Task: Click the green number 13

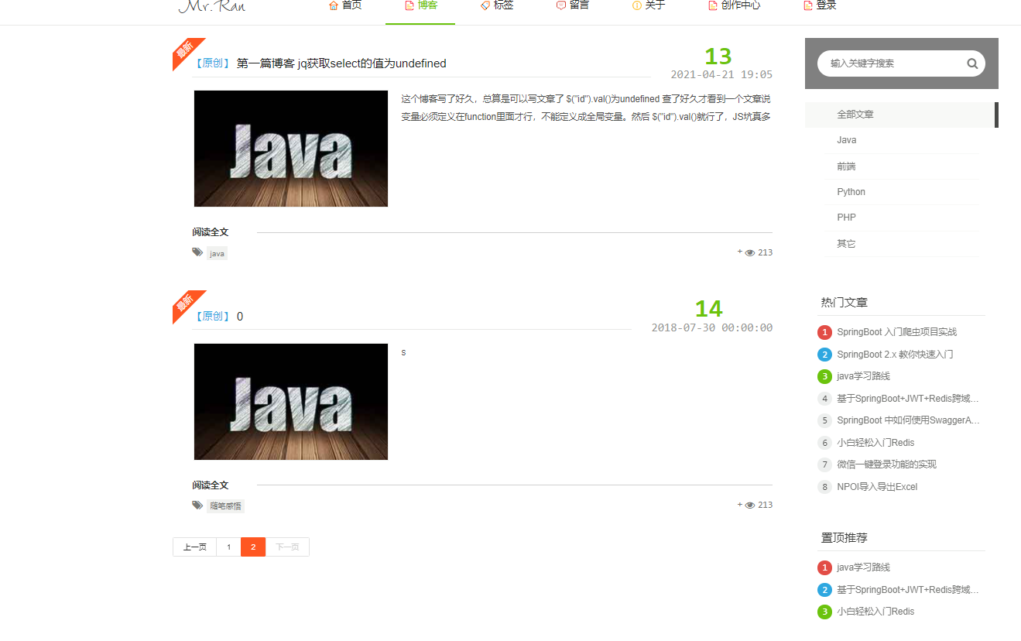Action: coord(718,57)
